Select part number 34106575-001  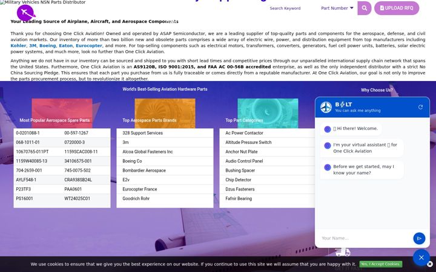[x=78, y=161]
